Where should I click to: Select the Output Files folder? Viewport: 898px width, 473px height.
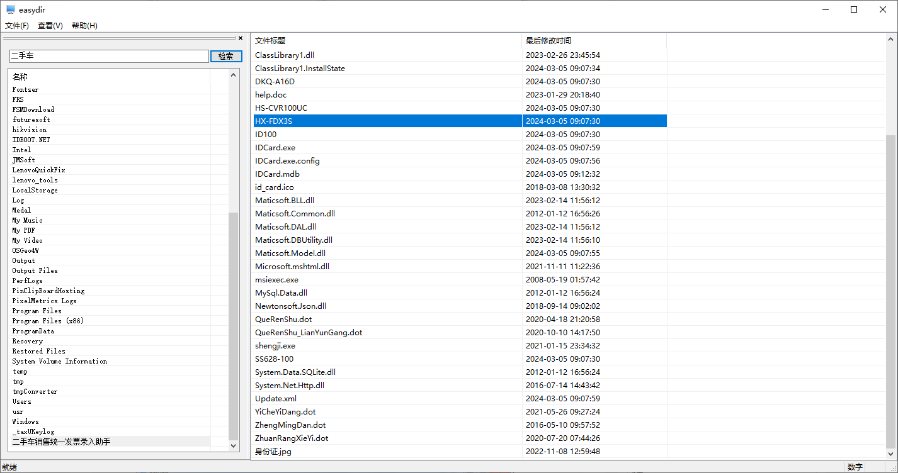click(x=35, y=270)
